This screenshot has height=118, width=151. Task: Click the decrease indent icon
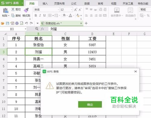tap(101, 9)
